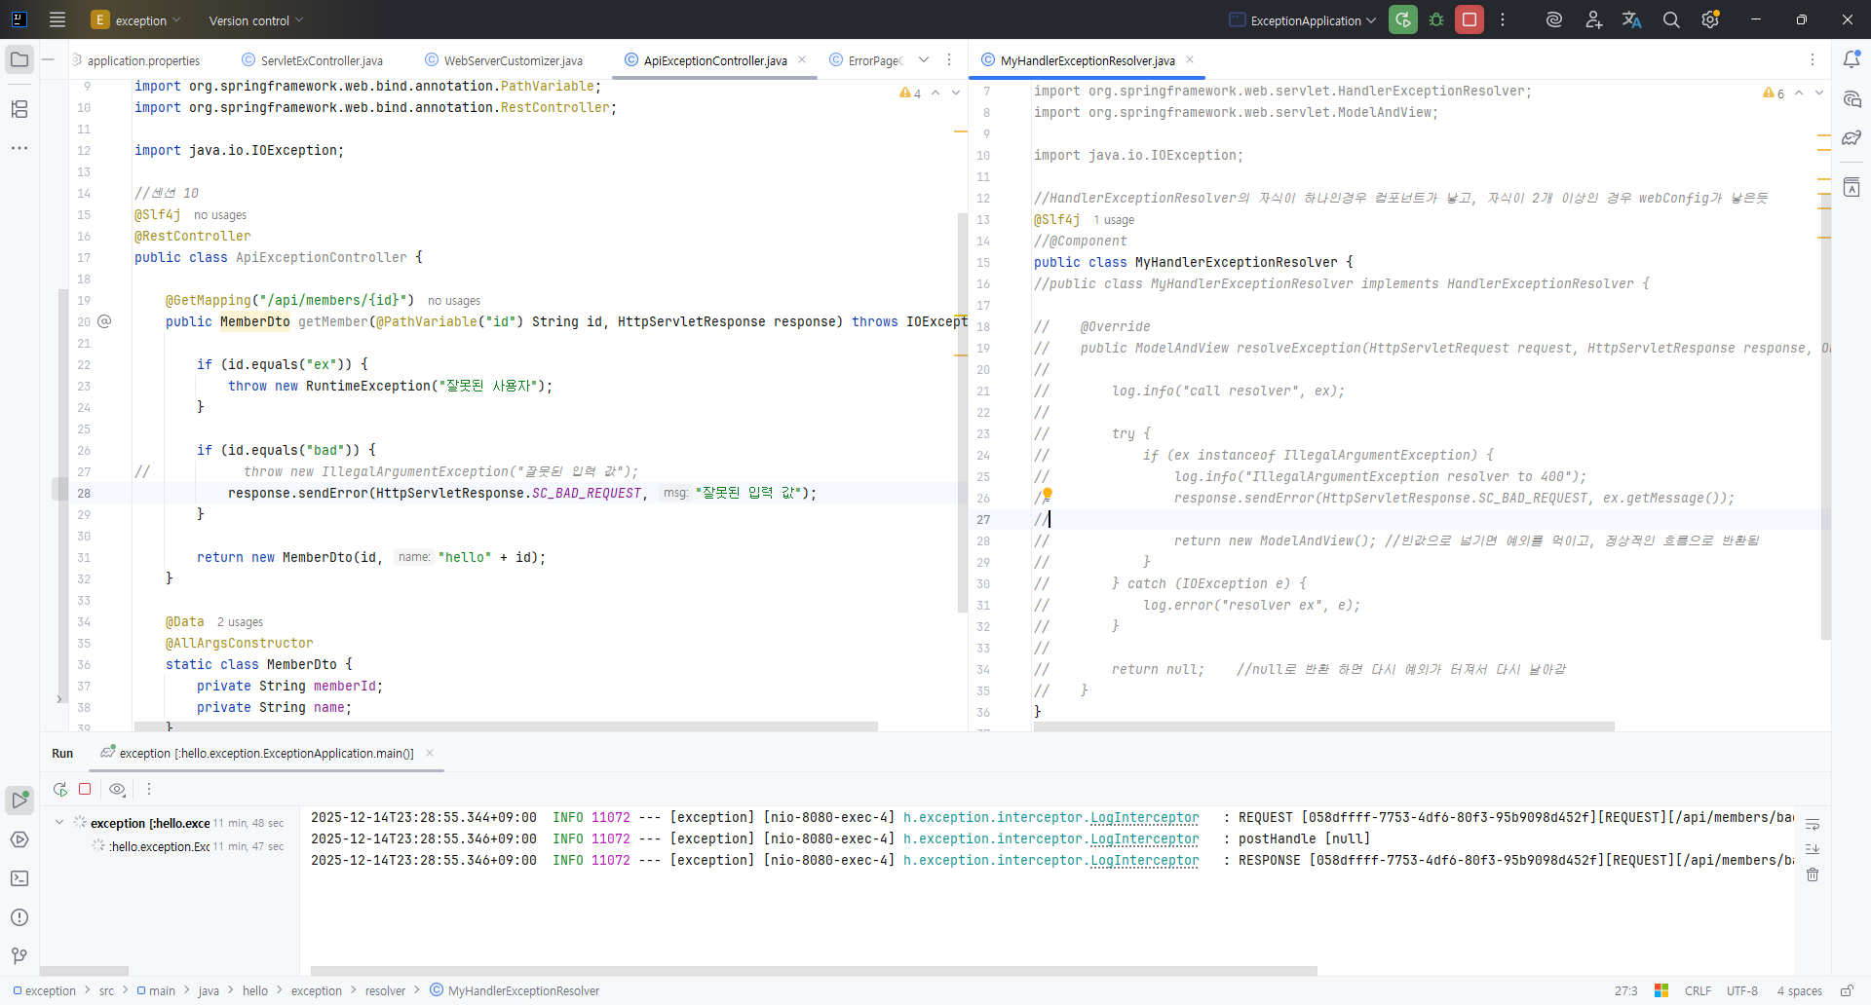This screenshot has width=1871, height=1005.
Task: Click the Run console horizontal scrollbar
Action: tap(814, 971)
